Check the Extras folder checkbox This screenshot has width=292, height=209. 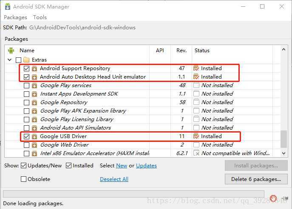click(x=18, y=60)
